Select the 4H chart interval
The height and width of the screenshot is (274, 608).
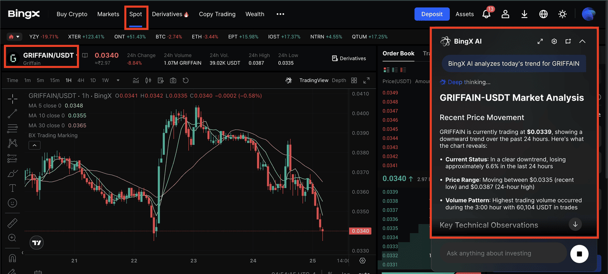(x=81, y=80)
